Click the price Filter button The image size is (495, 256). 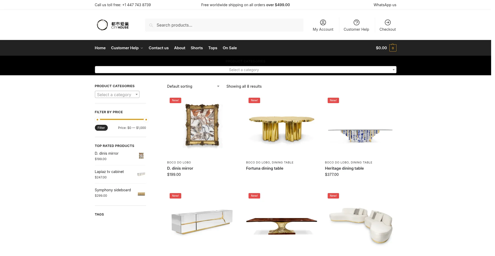pos(101,128)
